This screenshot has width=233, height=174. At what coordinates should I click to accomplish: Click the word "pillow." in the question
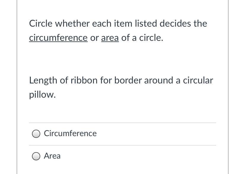click(42, 95)
